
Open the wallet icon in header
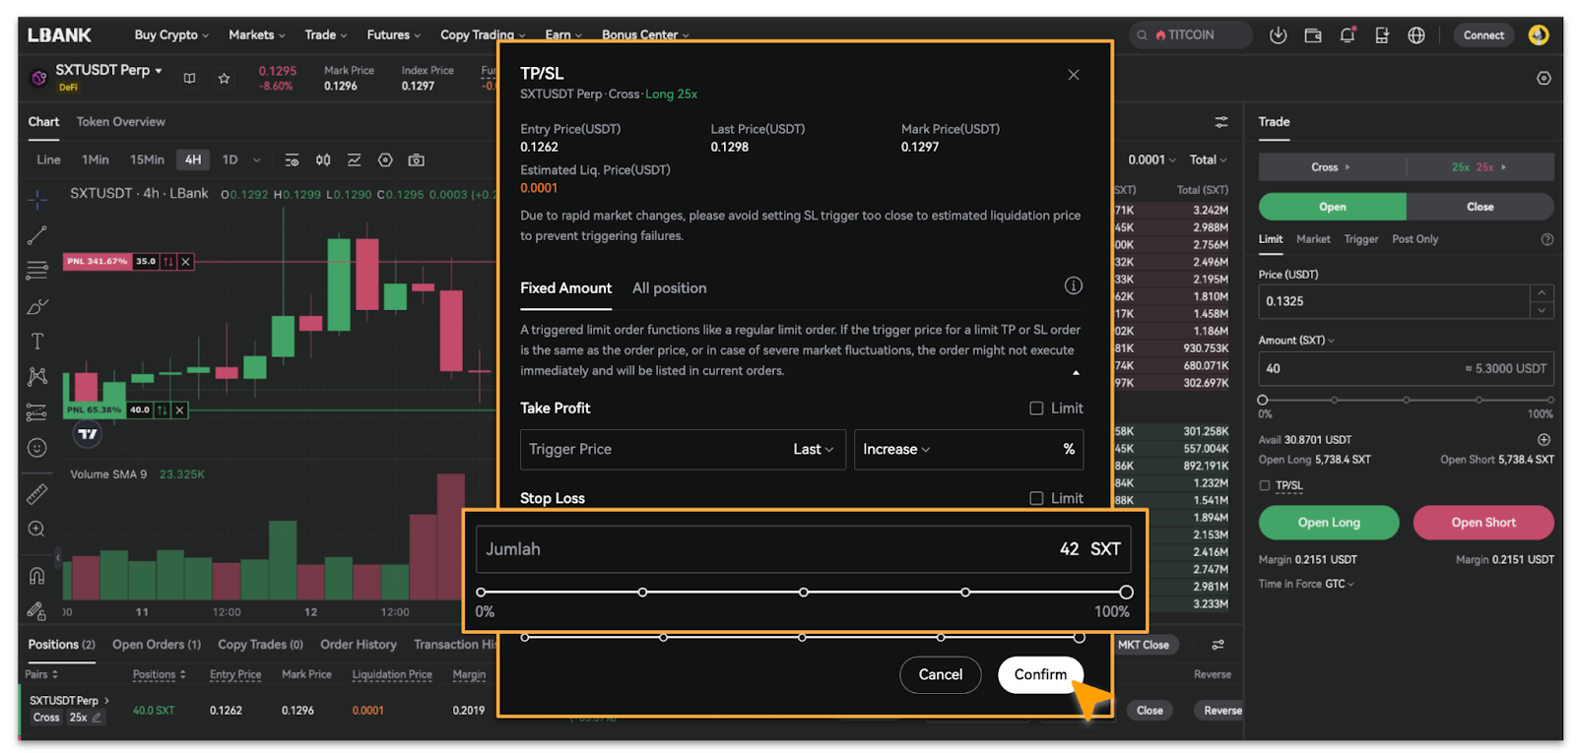1313,35
